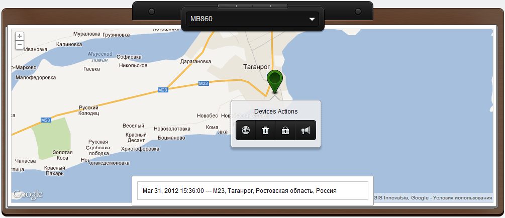Zoom out with the map minus button
This screenshot has width=505, height=218.
click(20, 44)
